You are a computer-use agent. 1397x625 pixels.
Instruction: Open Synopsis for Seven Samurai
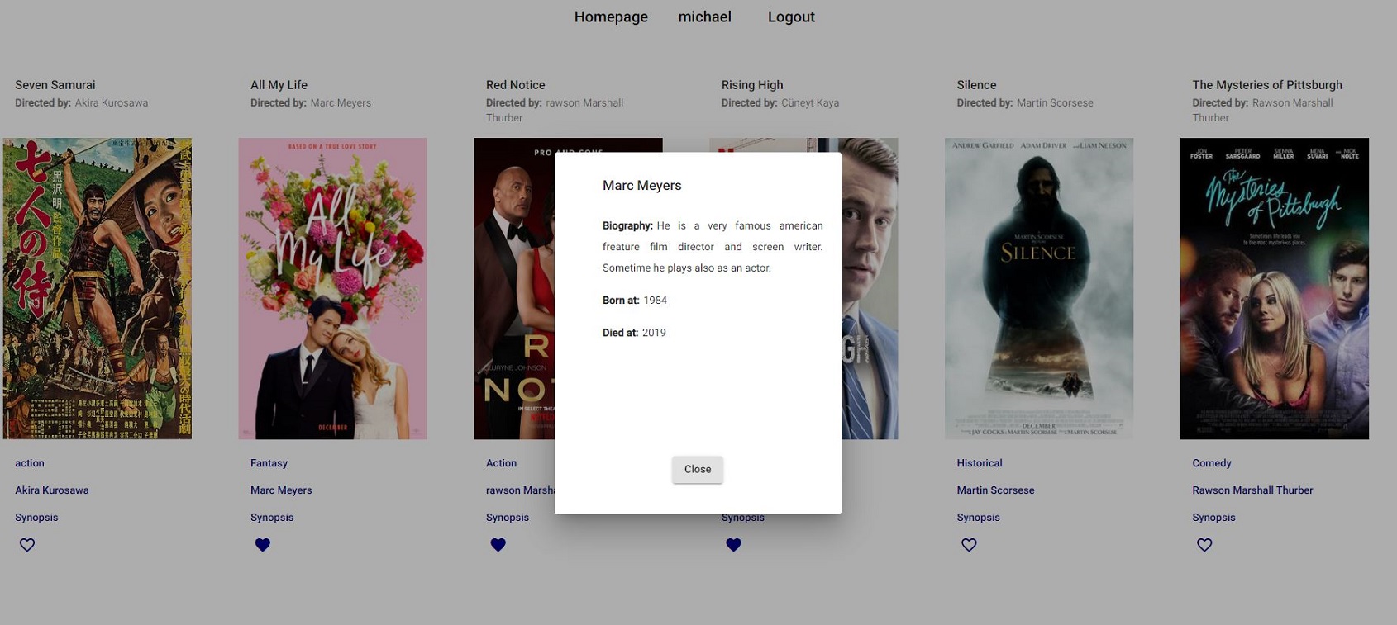pyautogui.click(x=36, y=518)
